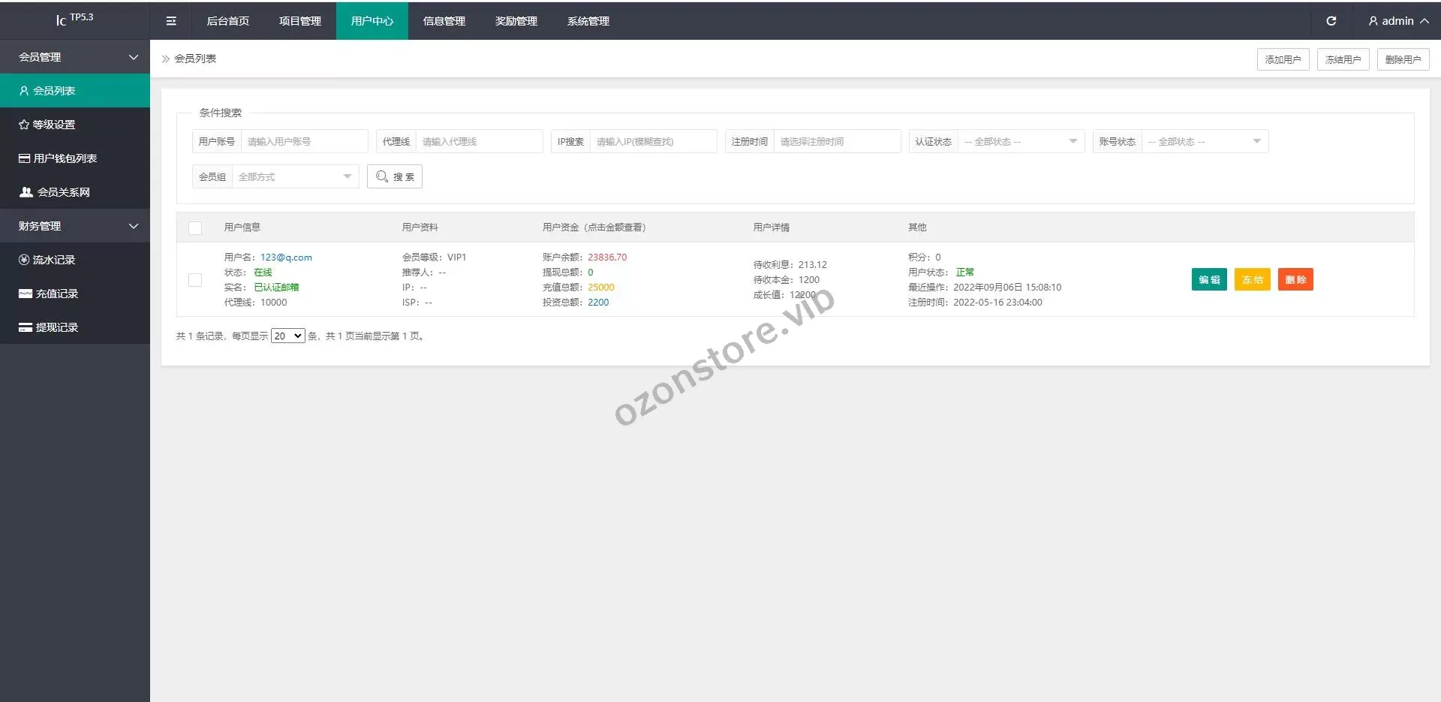Screen dimensions: 1441x702
Task: Click the refresh icon in top bar
Action: click(x=1331, y=21)
